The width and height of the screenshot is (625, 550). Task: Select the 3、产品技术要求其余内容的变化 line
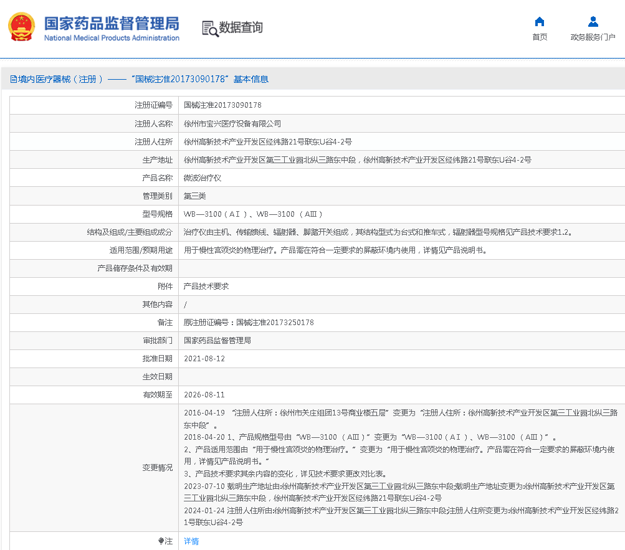285,474
